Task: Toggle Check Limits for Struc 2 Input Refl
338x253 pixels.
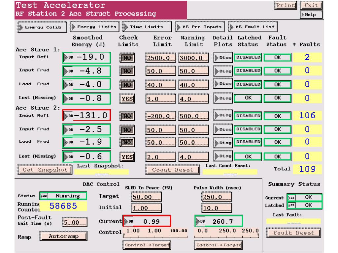Action: 127,116
